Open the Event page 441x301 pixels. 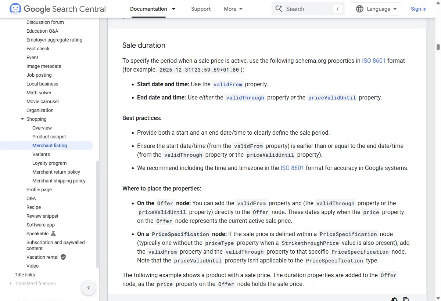pyautogui.click(x=32, y=57)
